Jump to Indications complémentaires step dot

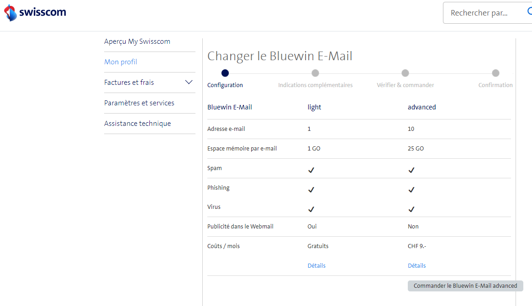315,73
